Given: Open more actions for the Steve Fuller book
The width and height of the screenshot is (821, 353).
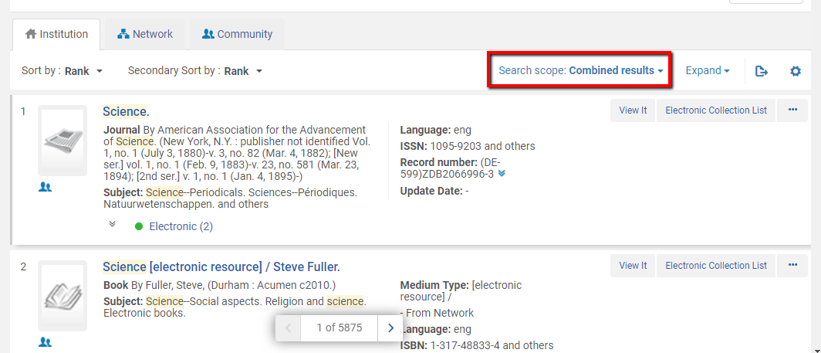Looking at the screenshot, I should [792, 266].
